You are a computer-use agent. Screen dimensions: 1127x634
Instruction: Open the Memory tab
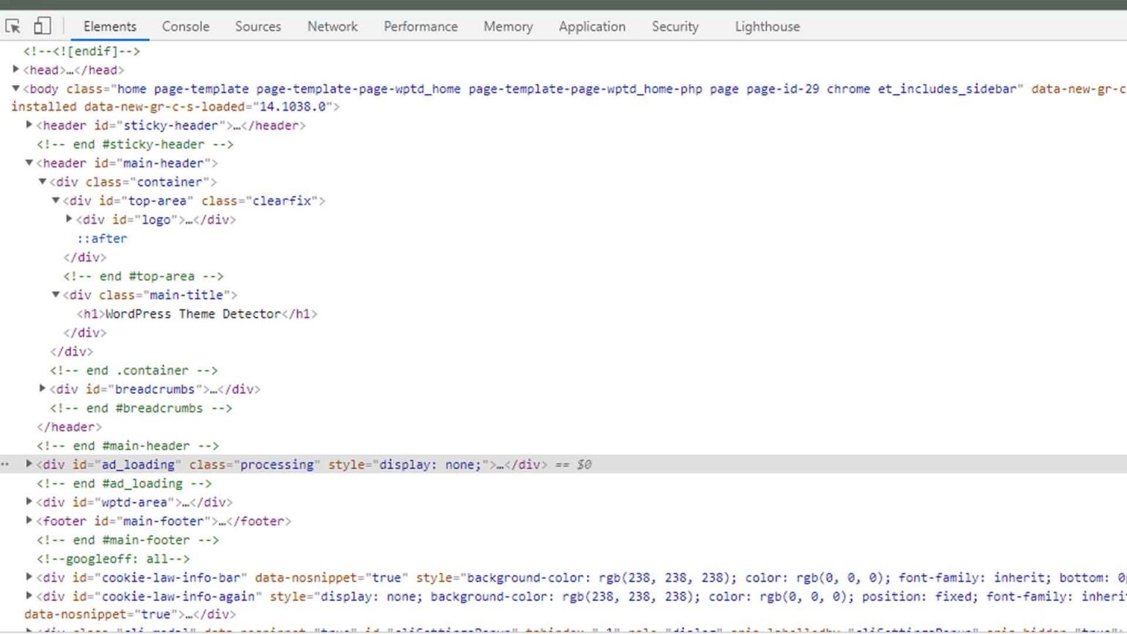pos(508,26)
